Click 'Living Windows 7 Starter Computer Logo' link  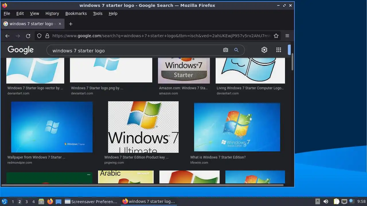pos(250,88)
